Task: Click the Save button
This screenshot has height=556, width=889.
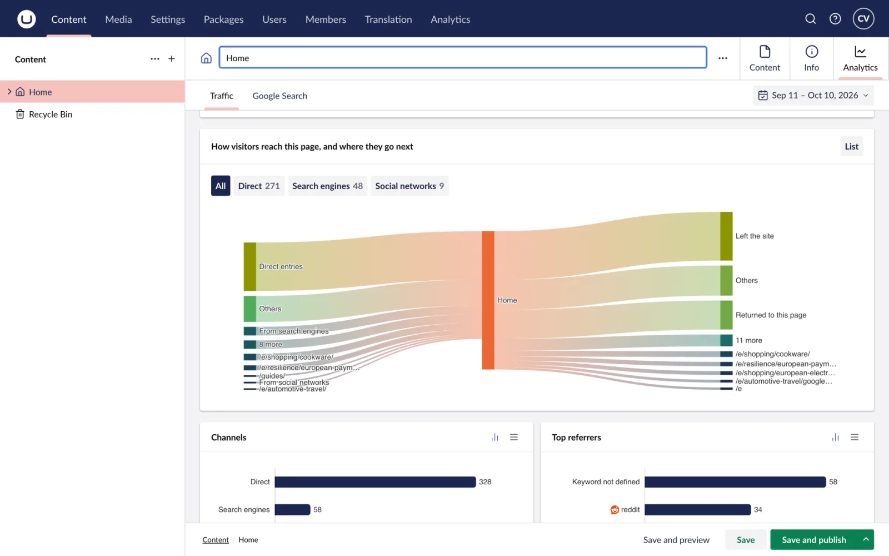Action: pos(746,539)
